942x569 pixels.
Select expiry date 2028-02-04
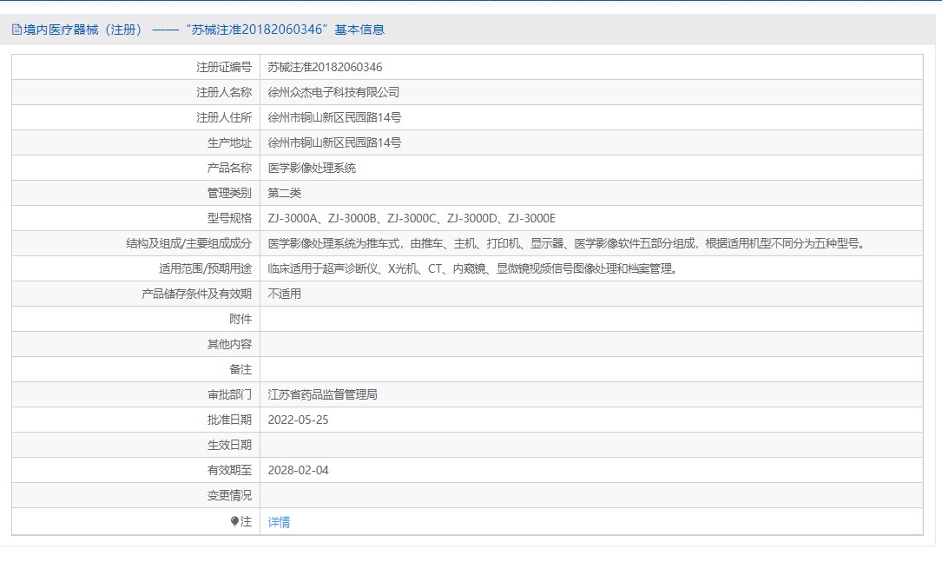pos(298,471)
